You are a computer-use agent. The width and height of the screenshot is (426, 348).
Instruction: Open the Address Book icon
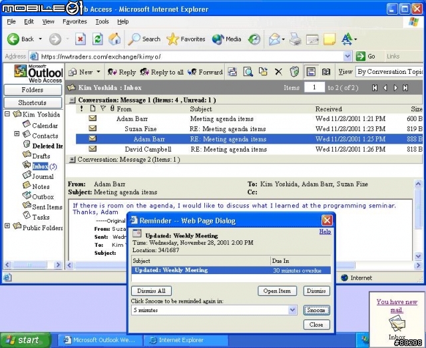326,72
